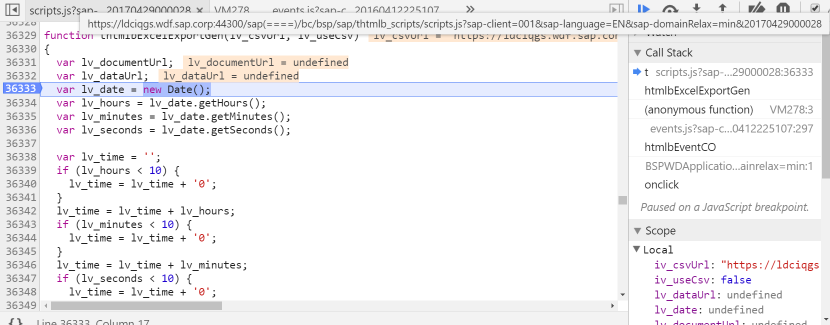
Task: Collapse the Local scope group
Action: 636,249
